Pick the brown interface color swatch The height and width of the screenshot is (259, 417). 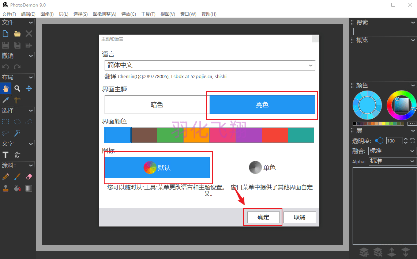point(144,135)
